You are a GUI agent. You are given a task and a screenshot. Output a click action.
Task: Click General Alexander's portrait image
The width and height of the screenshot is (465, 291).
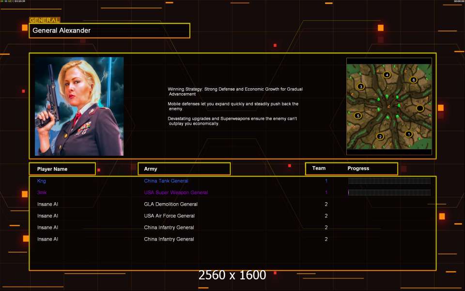79,106
